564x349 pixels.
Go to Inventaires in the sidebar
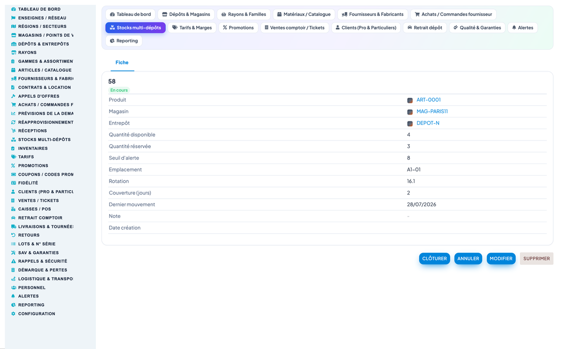pos(33,148)
